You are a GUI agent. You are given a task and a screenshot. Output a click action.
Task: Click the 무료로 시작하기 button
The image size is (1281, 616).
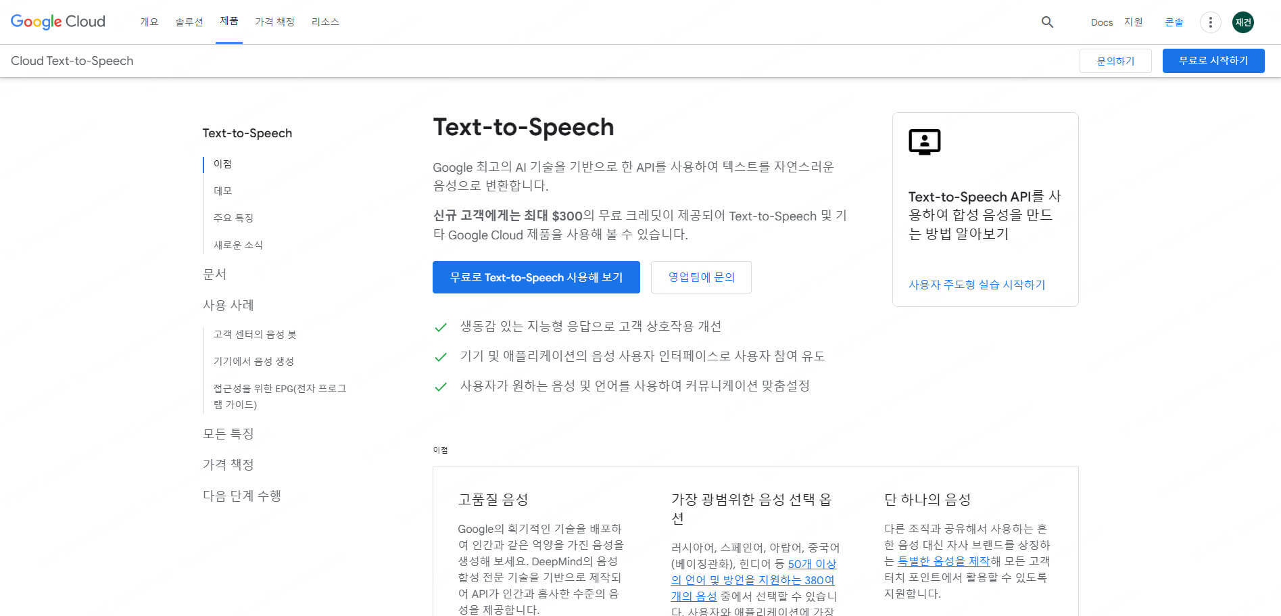point(1213,61)
